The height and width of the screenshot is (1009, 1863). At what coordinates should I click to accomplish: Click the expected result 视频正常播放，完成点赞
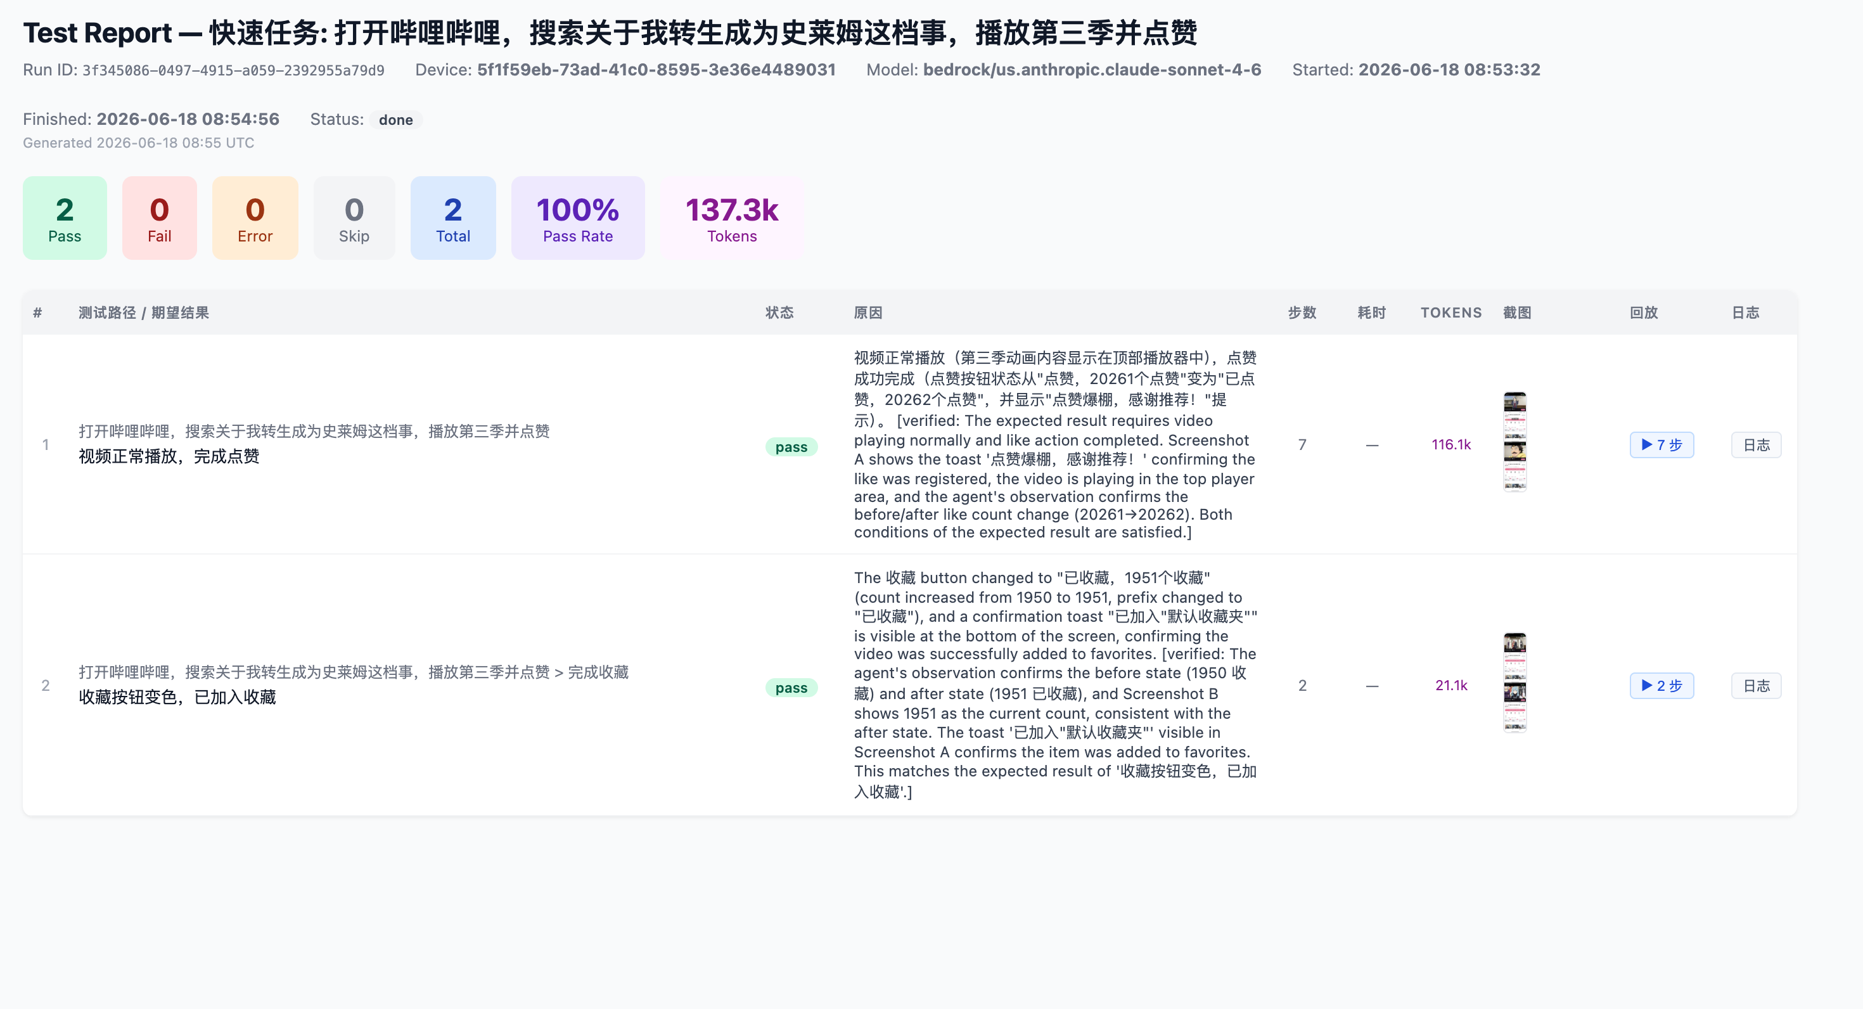(x=169, y=456)
